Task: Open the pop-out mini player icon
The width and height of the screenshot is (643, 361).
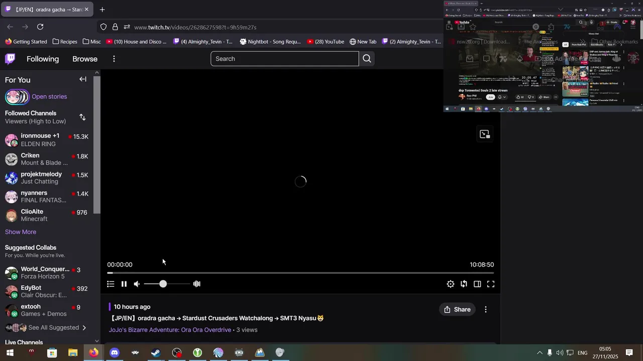Action: point(485,134)
